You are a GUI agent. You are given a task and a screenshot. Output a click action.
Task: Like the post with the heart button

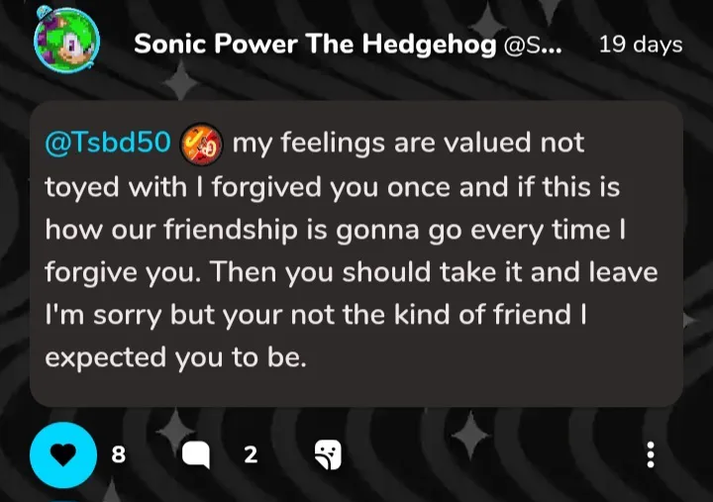click(65, 454)
